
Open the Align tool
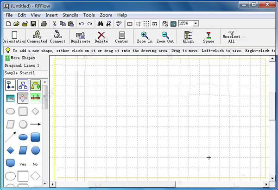[x=188, y=37]
